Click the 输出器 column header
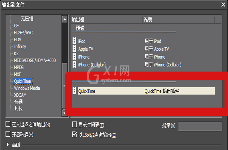Image resolution: width=228 pixels, height=150 pixels. [107, 19]
